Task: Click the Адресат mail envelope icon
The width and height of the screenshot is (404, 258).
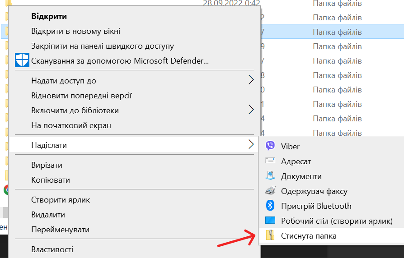Action: click(x=270, y=161)
